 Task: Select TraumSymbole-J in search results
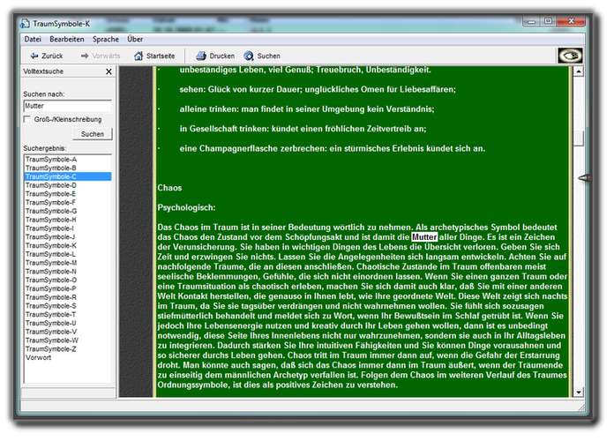pyautogui.click(x=50, y=237)
